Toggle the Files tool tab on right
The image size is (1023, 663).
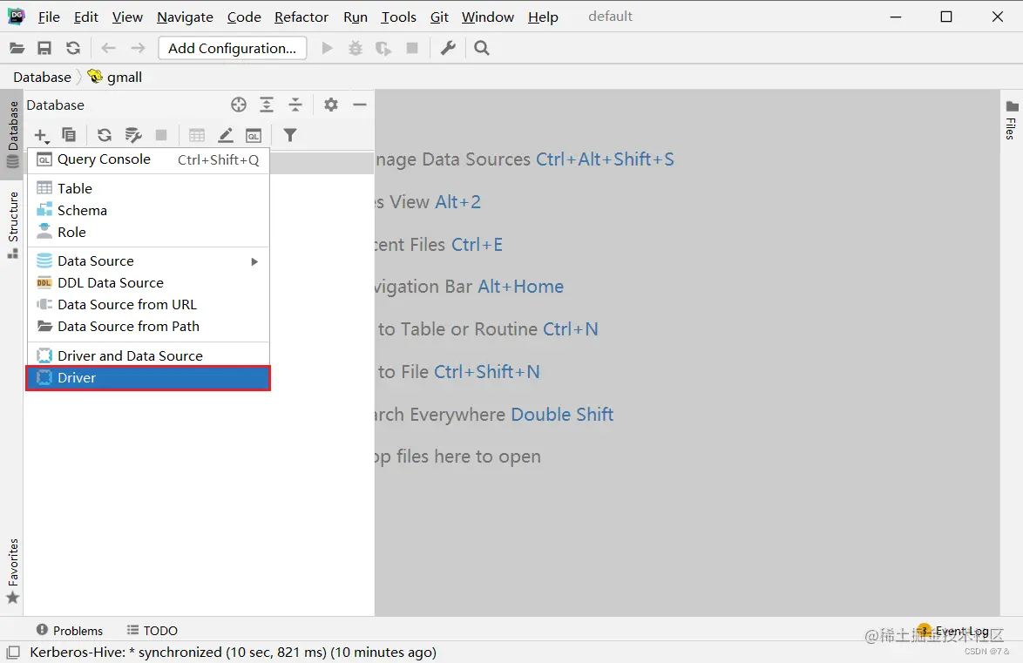coord(1012,120)
